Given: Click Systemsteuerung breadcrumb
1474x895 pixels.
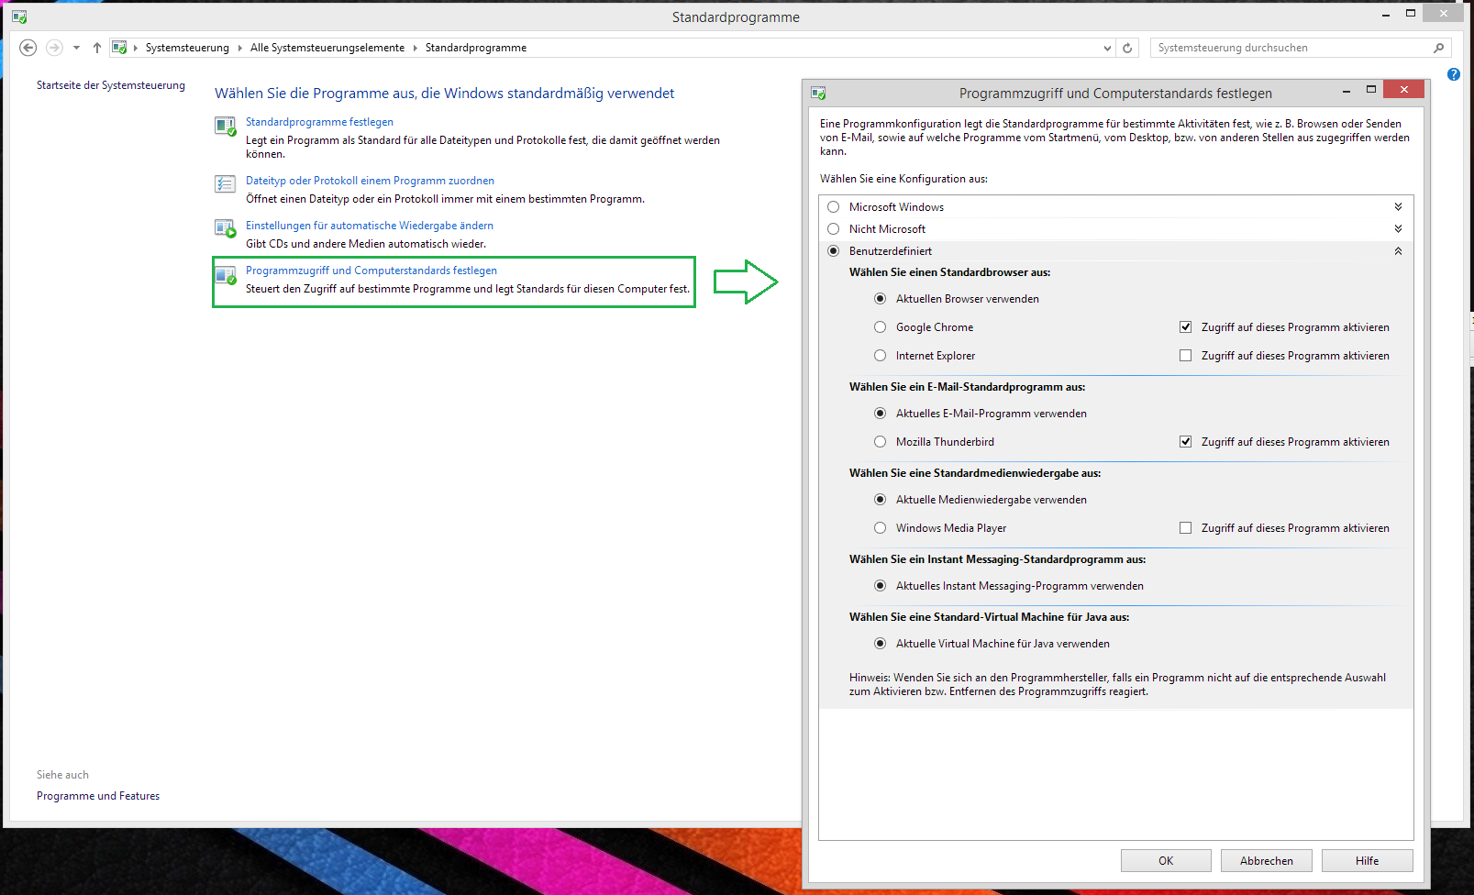Looking at the screenshot, I should pos(187,48).
